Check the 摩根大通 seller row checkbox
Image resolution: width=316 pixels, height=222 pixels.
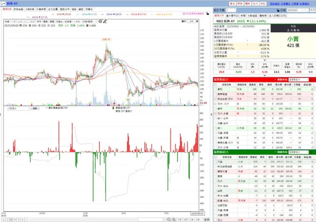pos(215,172)
